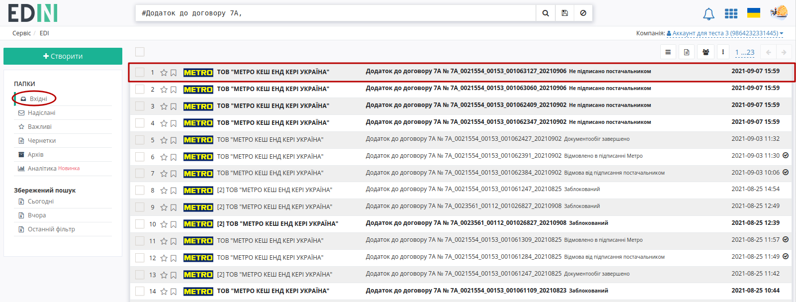The image size is (796, 302).
Task: Open the Архів folder
Action: pyautogui.click(x=35, y=155)
